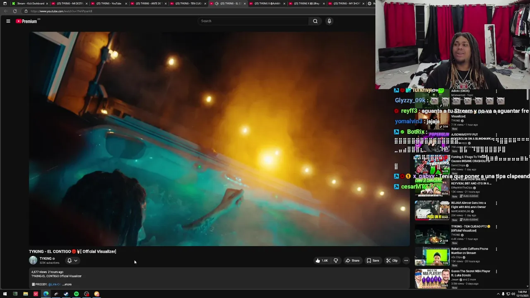Open more actions three-dot menu under video
This screenshot has height=298, width=530.
pyautogui.click(x=406, y=261)
